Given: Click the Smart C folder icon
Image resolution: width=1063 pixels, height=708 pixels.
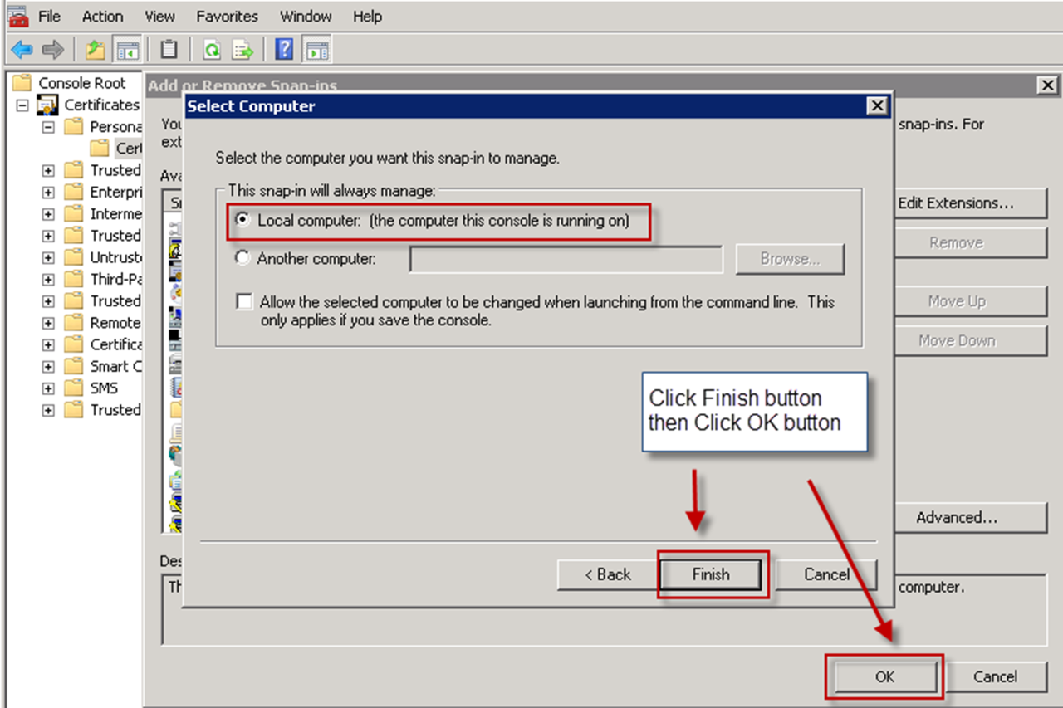Looking at the screenshot, I should coord(75,366).
